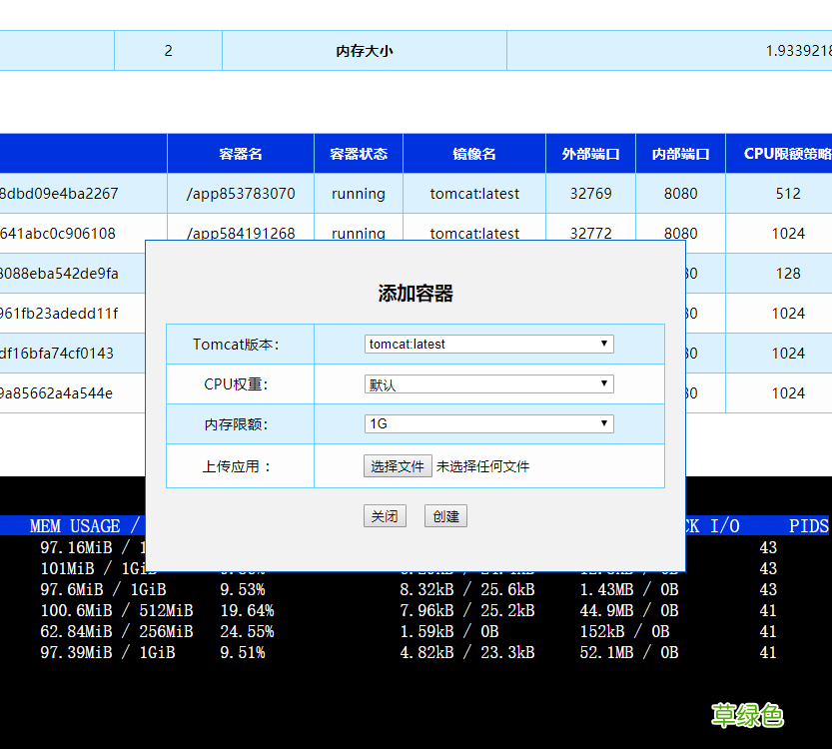
Task: Click port number 32769 in the table
Action: pos(589,193)
